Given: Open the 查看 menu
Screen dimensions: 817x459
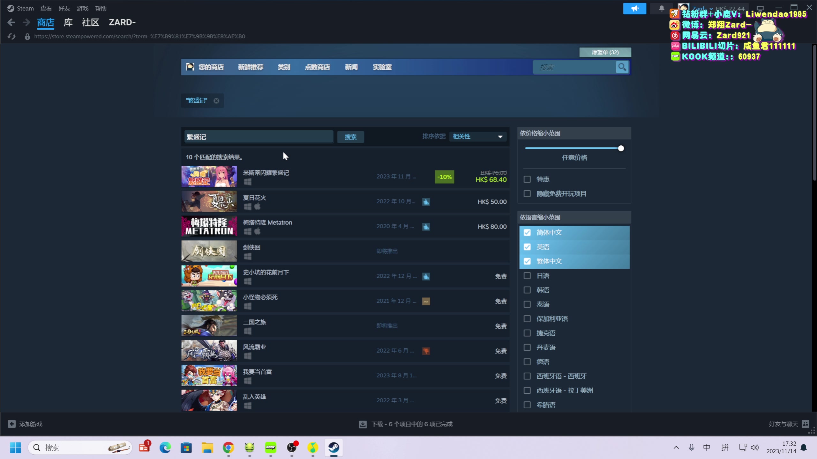Looking at the screenshot, I should 46,9.
